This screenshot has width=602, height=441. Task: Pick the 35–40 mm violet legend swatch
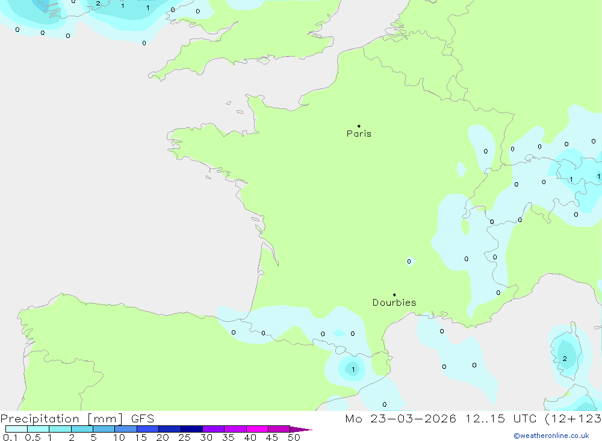[235, 429]
